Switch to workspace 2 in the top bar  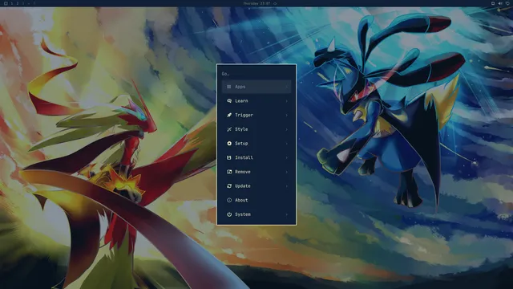(x=18, y=3)
